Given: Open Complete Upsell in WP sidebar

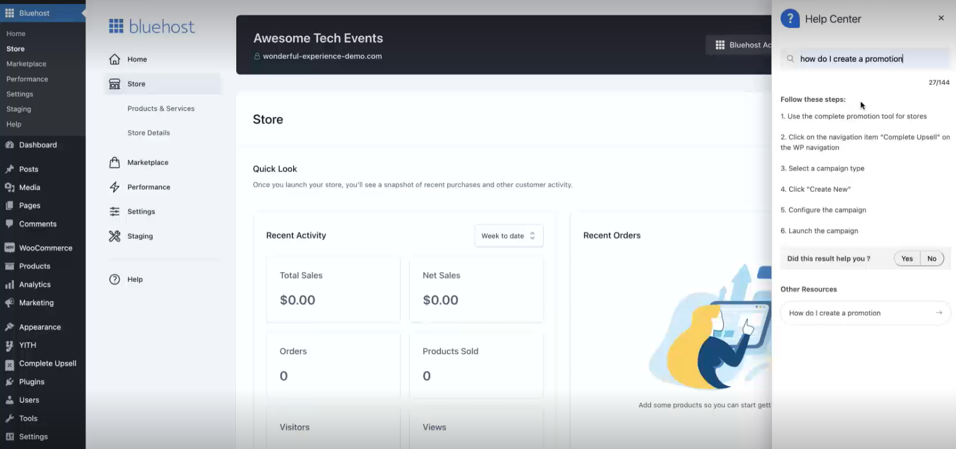Looking at the screenshot, I should pyautogui.click(x=47, y=364).
